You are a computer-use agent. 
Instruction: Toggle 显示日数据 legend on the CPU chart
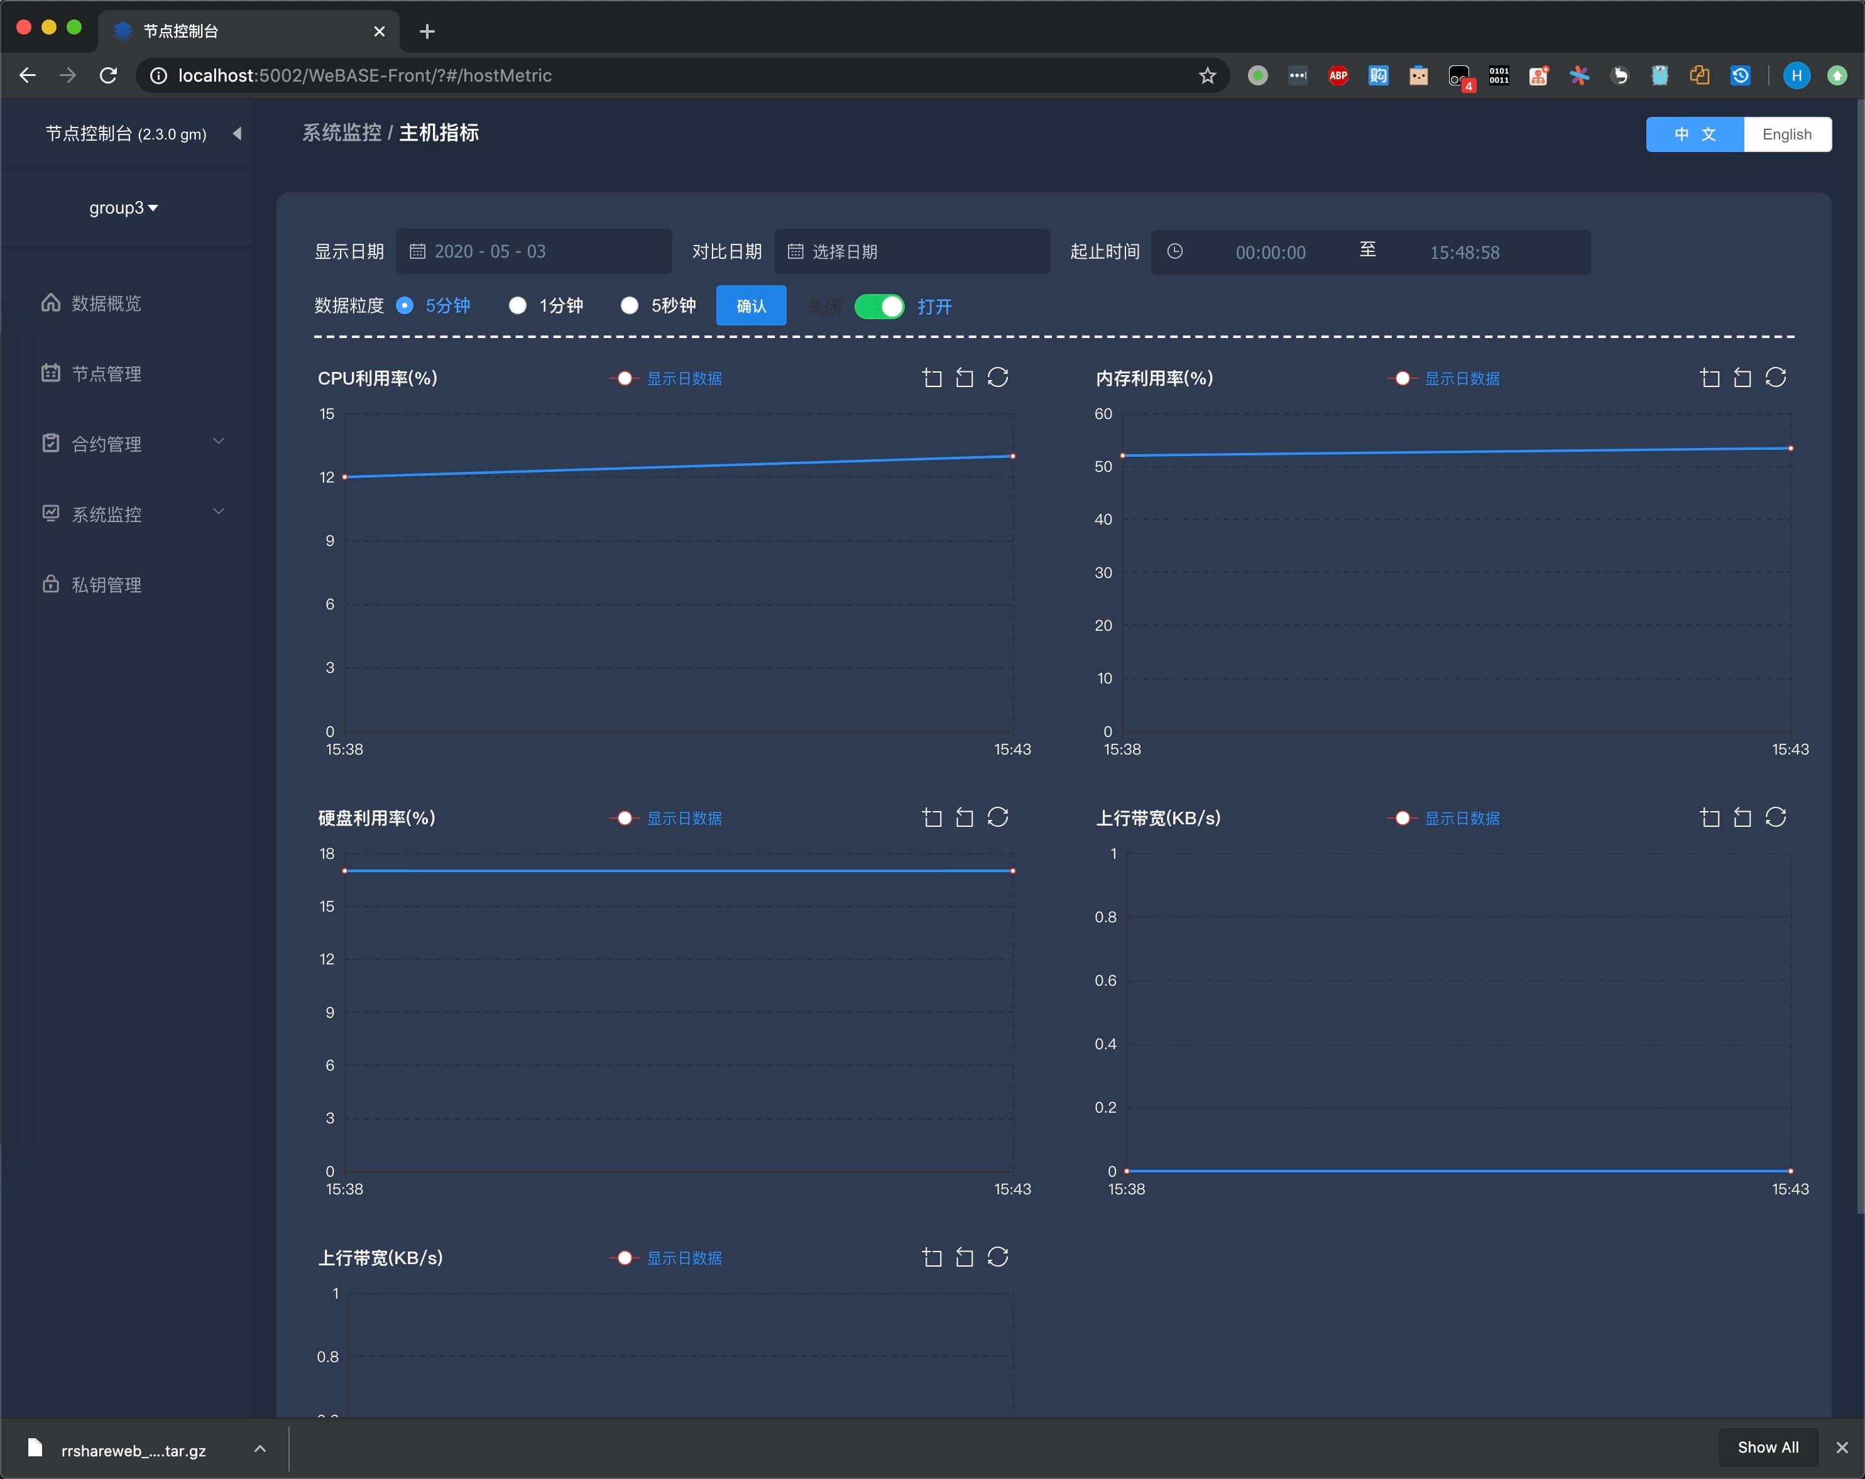click(666, 378)
